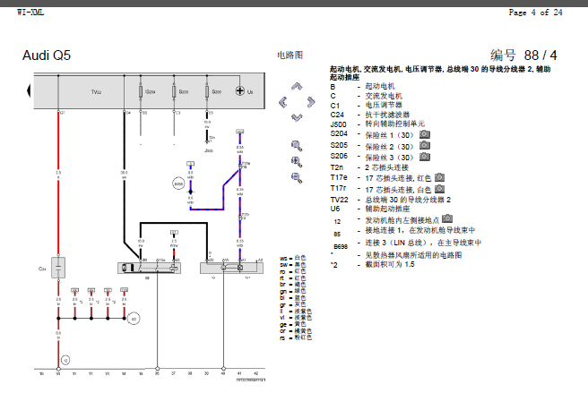Image resolution: width=588 pixels, height=410 pixels.
Task: Click color code 'or = 橘黄色'
Action: pos(296,331)
